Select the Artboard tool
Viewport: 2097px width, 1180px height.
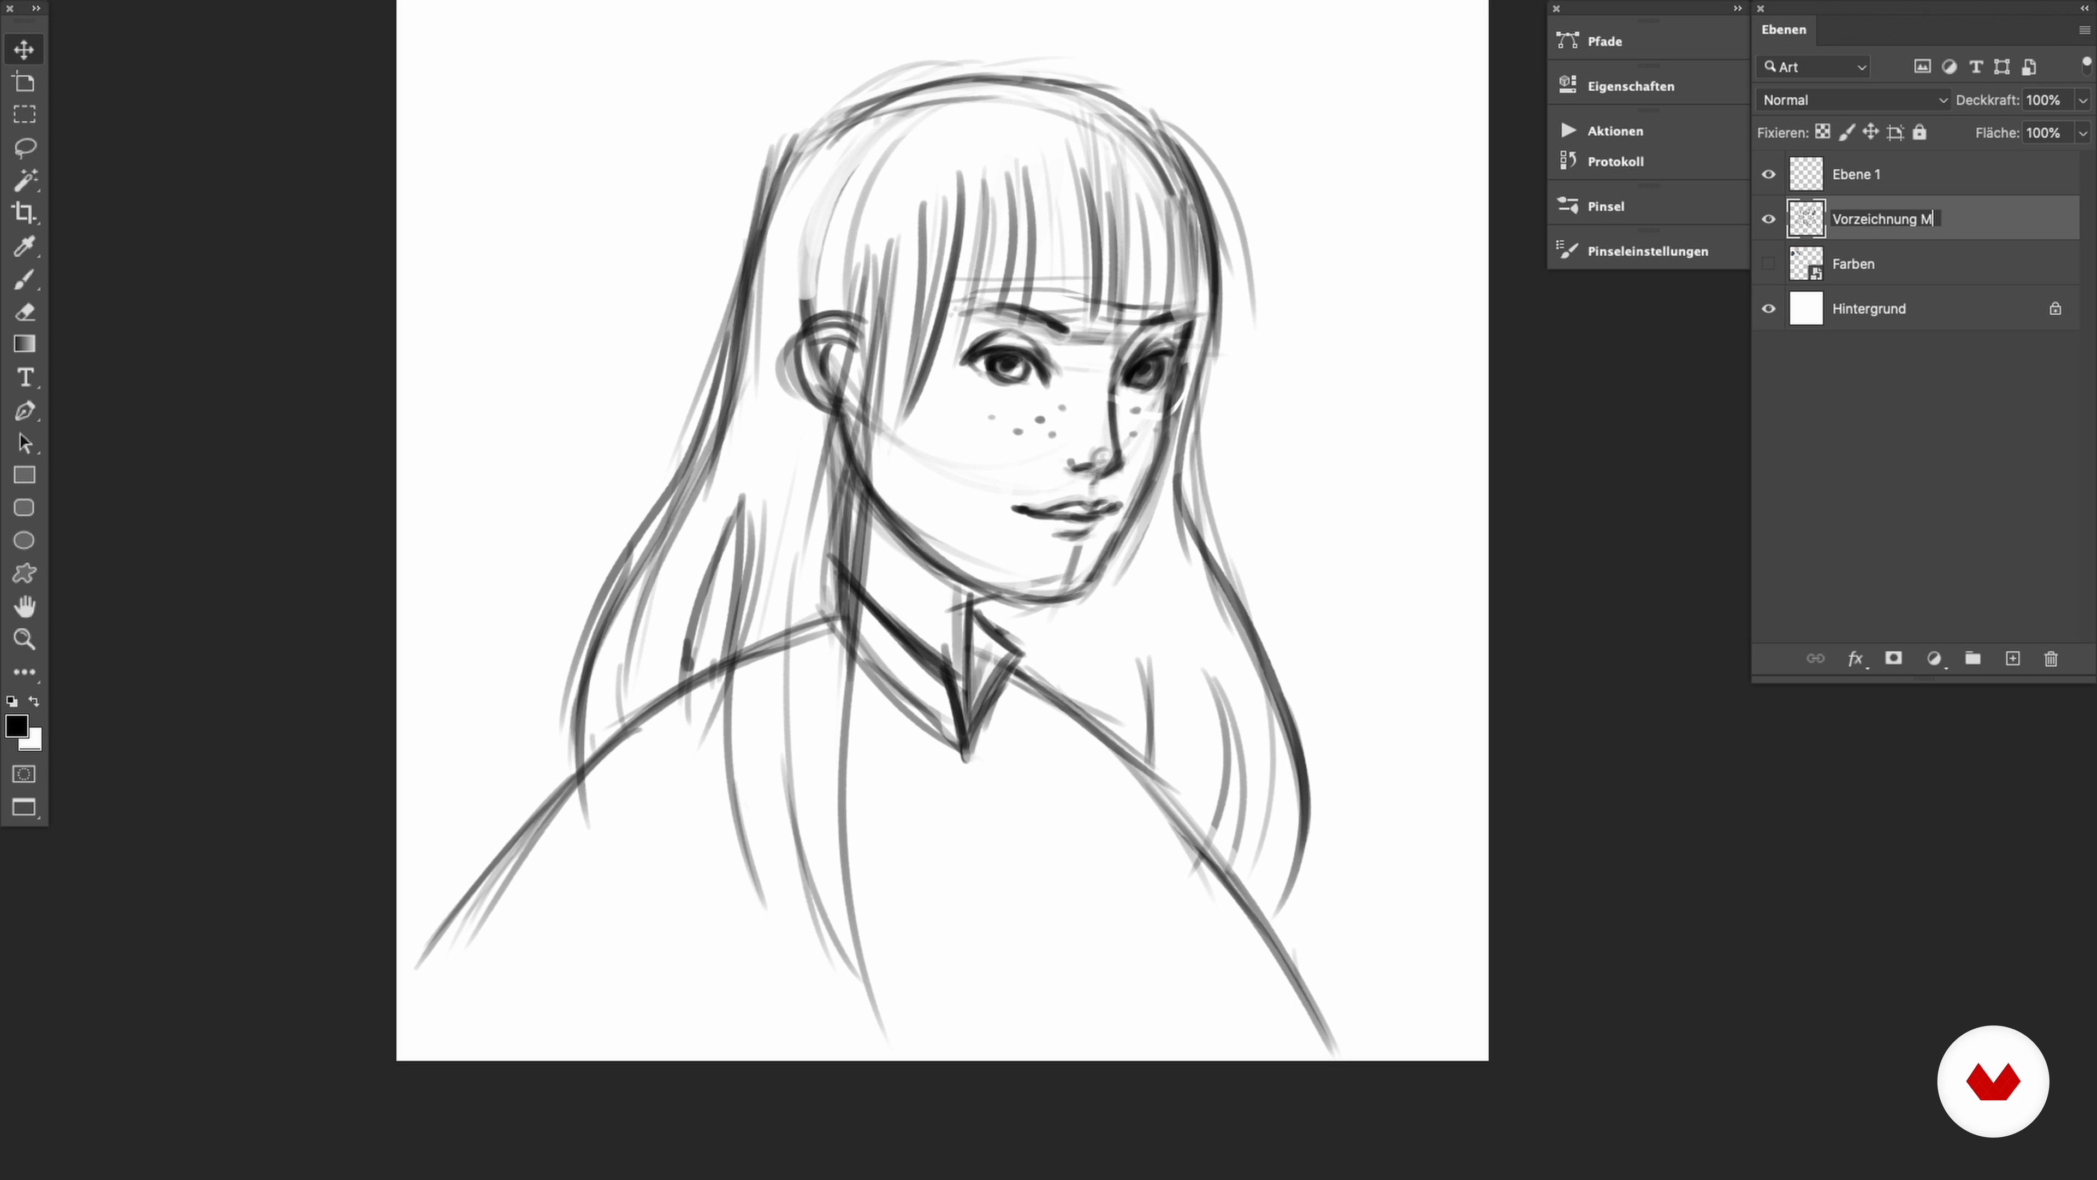23,82
